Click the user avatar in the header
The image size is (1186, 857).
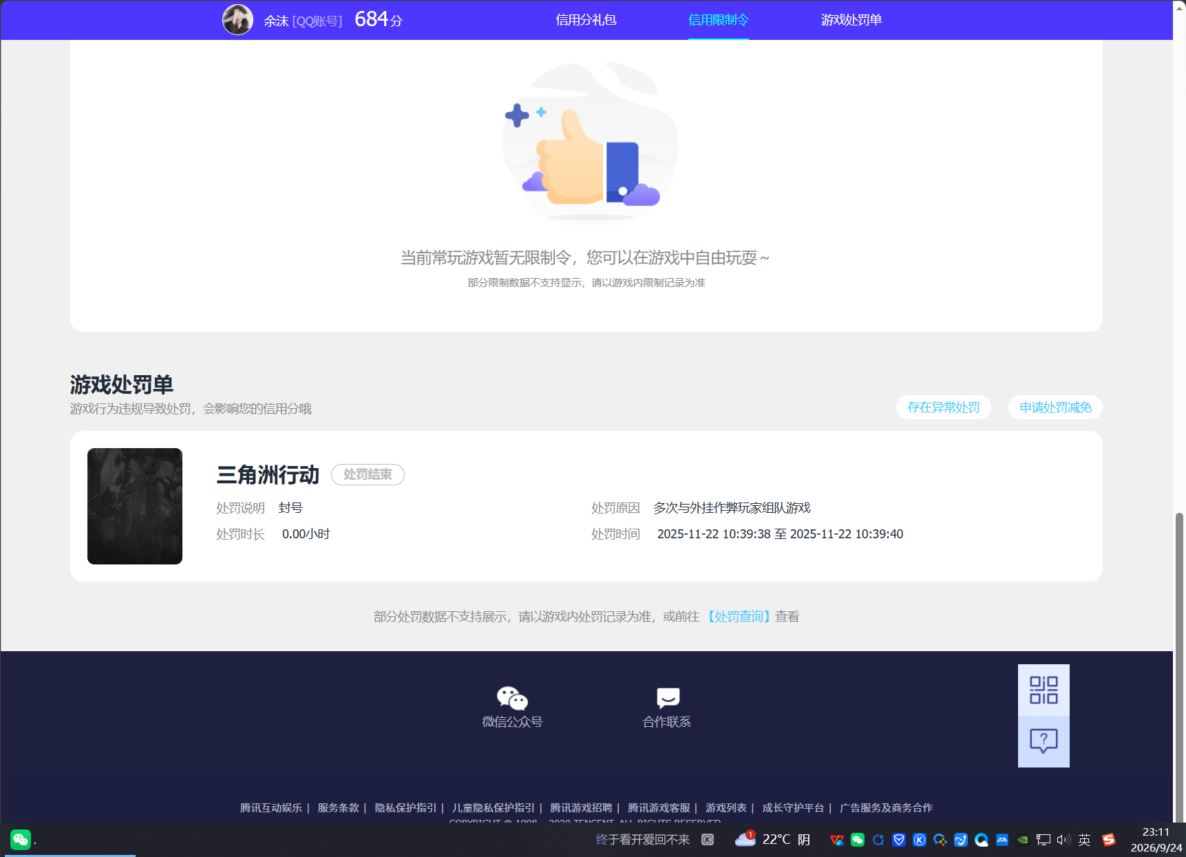[x=237, y=19]
